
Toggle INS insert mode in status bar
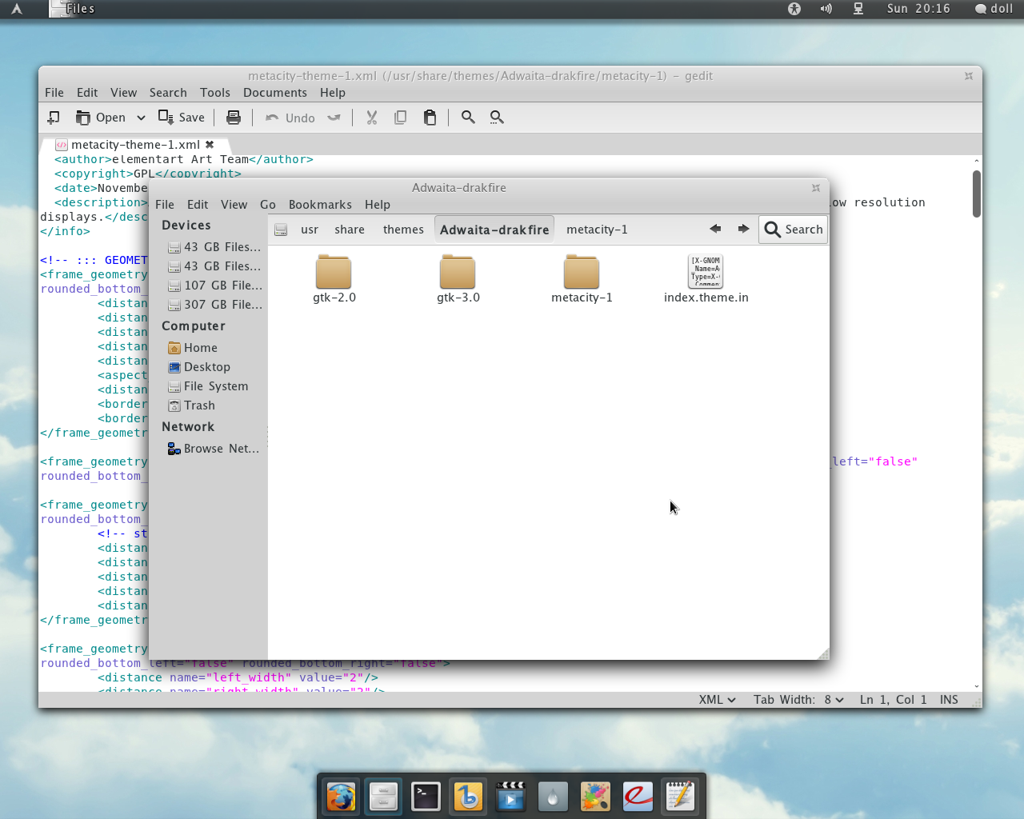949,700
